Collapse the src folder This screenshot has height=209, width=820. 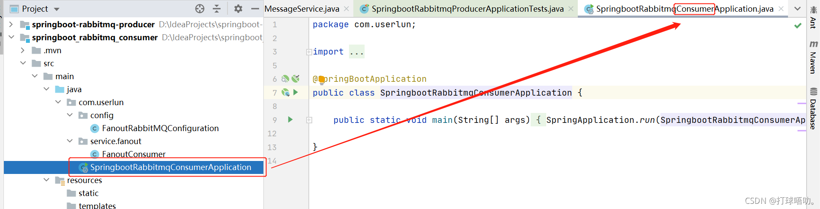tap(23, 63)
